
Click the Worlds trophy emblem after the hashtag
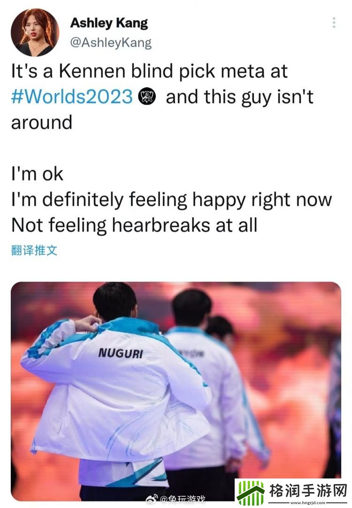[x=147, y=97]
